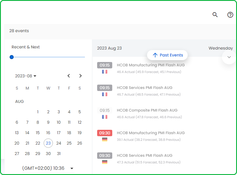This screenshot has width=237, height=175.
Task: Click the search icon
Action: [215, 14]
